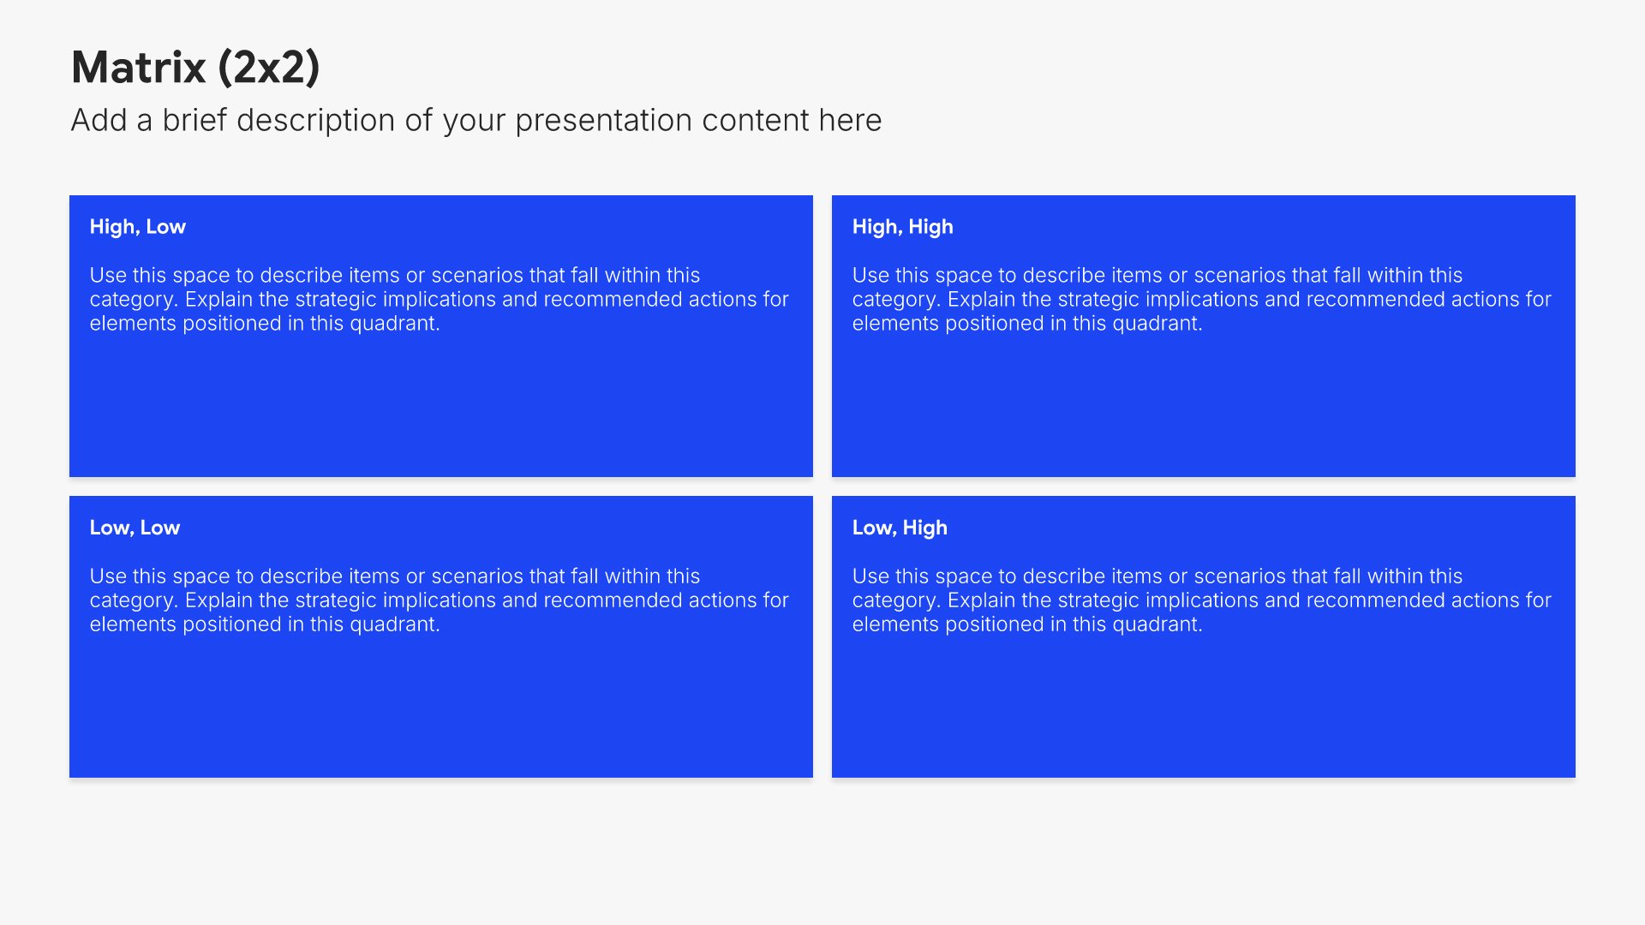Click the gap between the two top quadrants
1645x925 pixels.
[x=822, y=336]
